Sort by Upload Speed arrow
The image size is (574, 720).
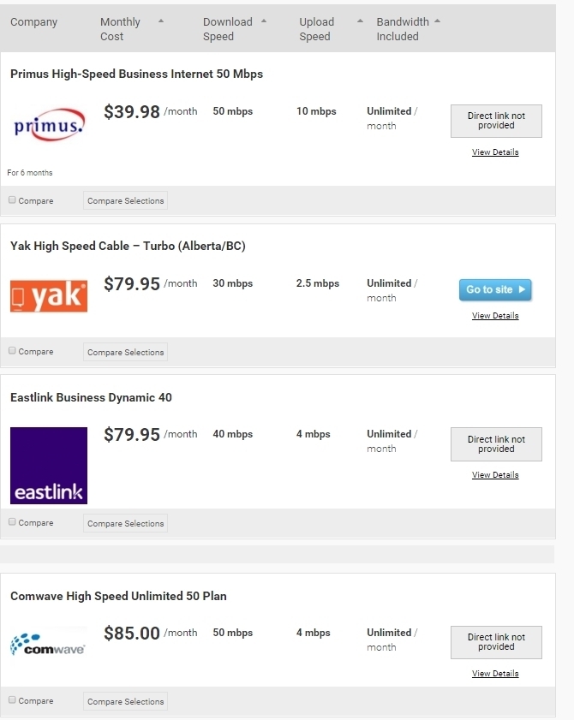tap(360, 21)
